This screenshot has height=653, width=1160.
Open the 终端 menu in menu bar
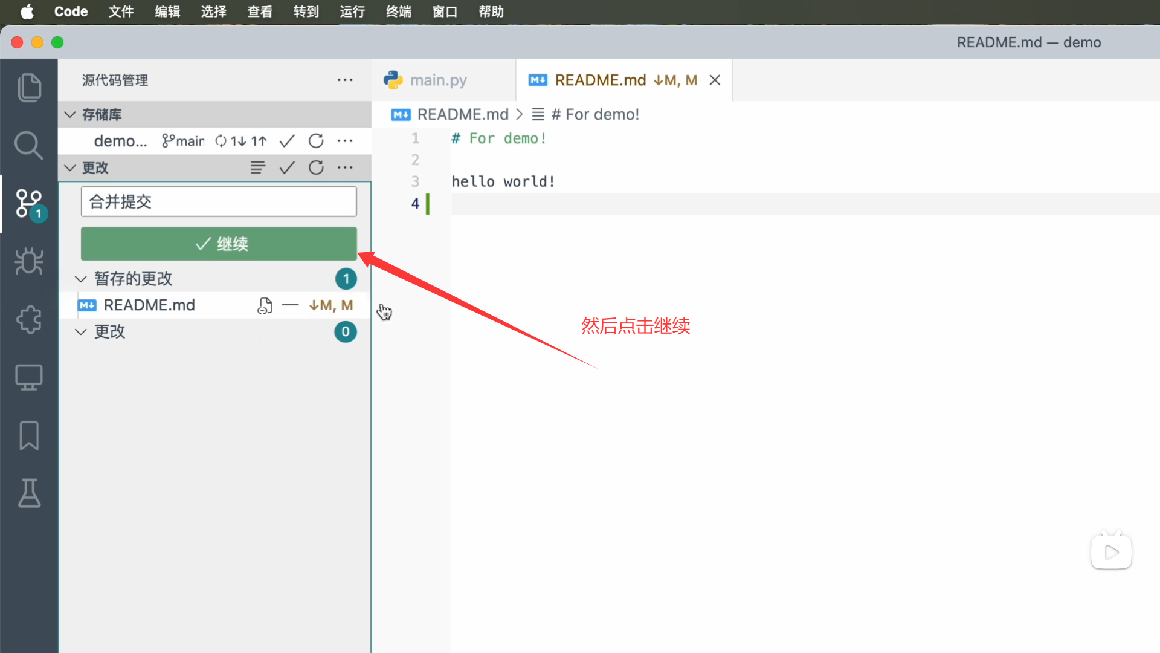398,11
